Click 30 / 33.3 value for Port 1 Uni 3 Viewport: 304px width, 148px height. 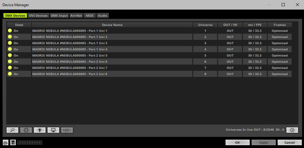(255, 43)
